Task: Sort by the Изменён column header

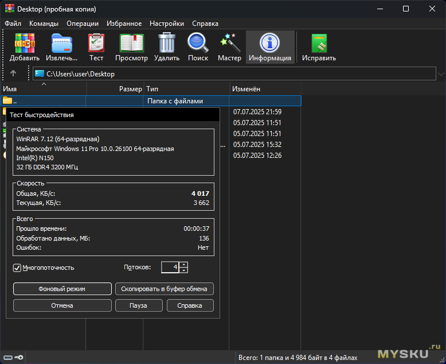Action: pos(265,89)
